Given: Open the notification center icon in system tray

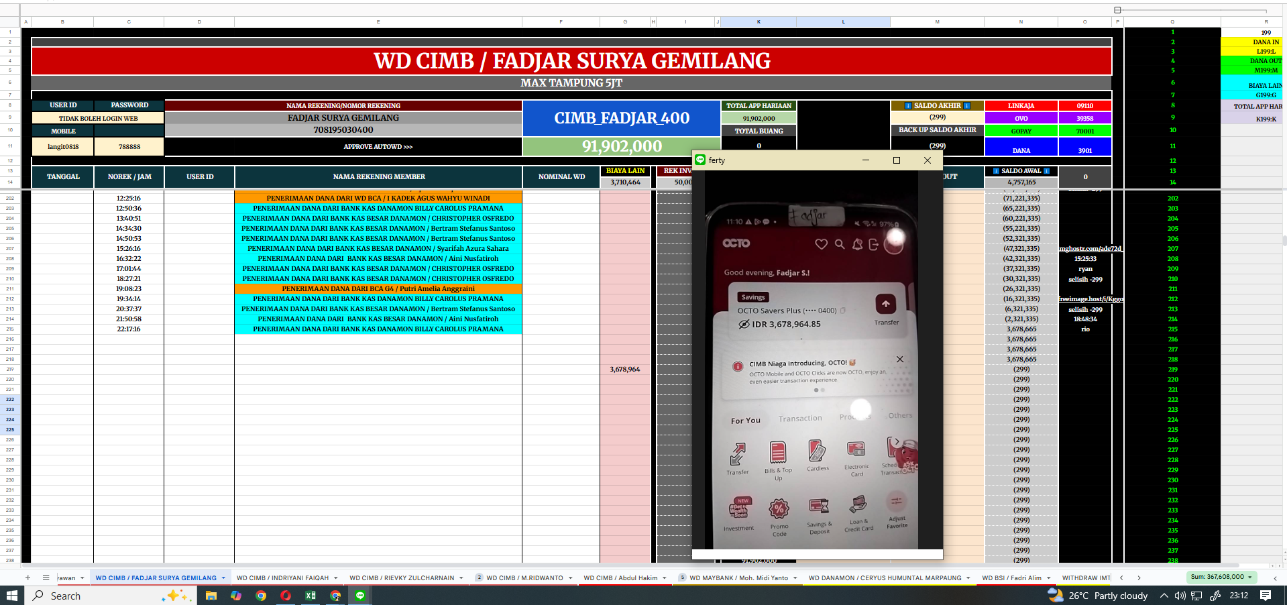Looking at the screenshot, I should (1266, 596).
